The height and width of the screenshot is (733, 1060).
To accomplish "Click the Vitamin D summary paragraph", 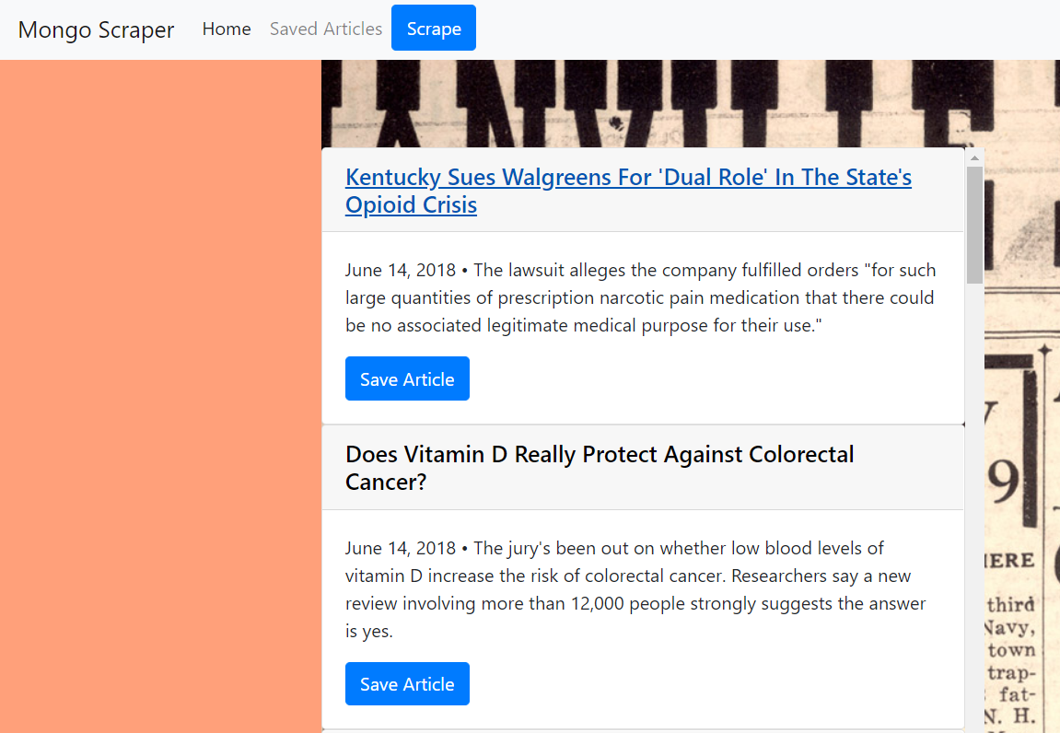I will pos(635,589).
